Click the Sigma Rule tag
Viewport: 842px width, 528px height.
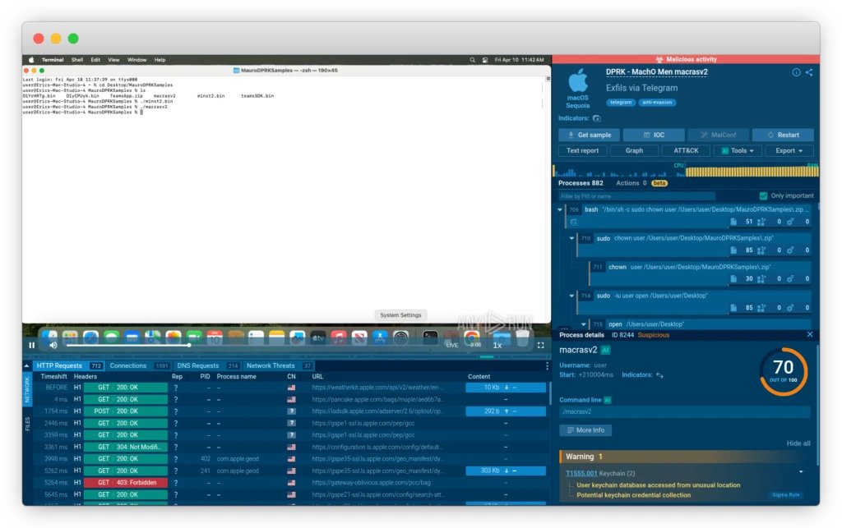point(785,495)
